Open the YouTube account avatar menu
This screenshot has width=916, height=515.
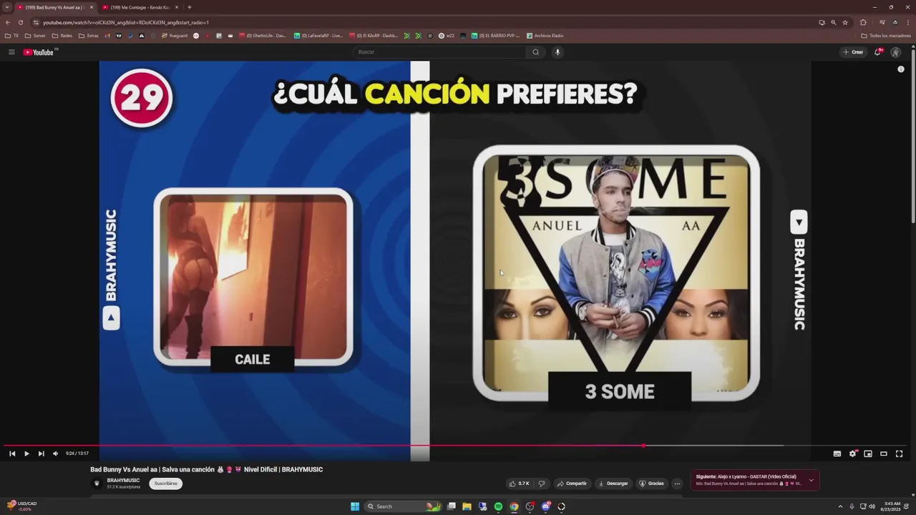[x=895, y=52]
